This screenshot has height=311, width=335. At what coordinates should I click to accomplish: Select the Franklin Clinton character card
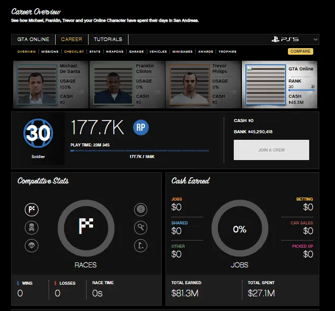coord(127,85)
